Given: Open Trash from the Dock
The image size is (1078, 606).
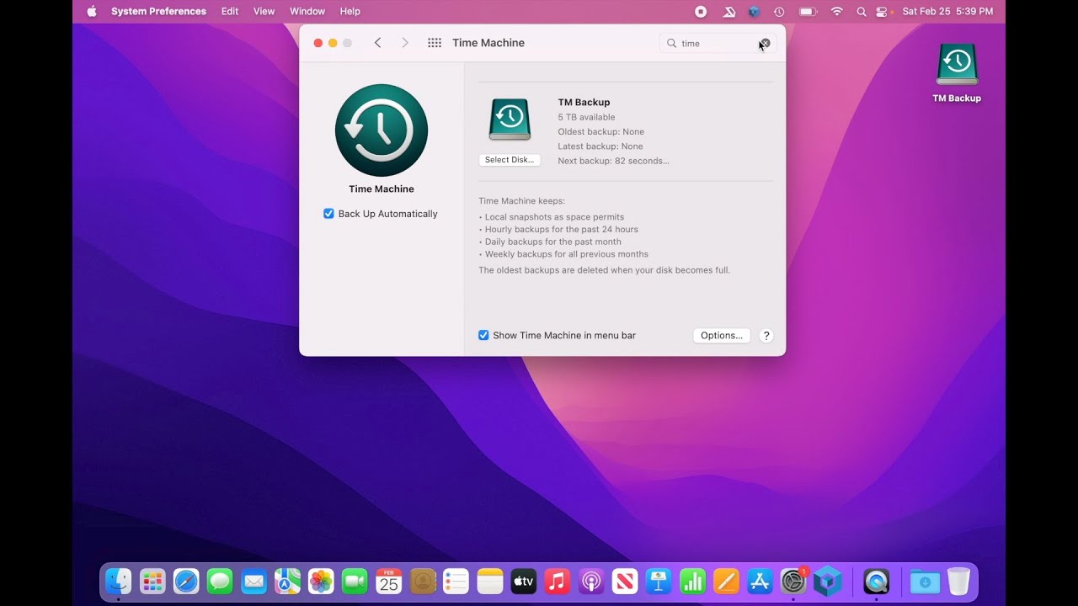Looking at the screenshot, I should coord(958,581).
